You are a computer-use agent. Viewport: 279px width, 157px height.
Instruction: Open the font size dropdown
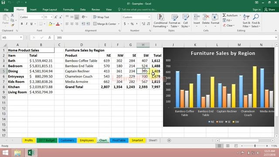click(51, 17)
